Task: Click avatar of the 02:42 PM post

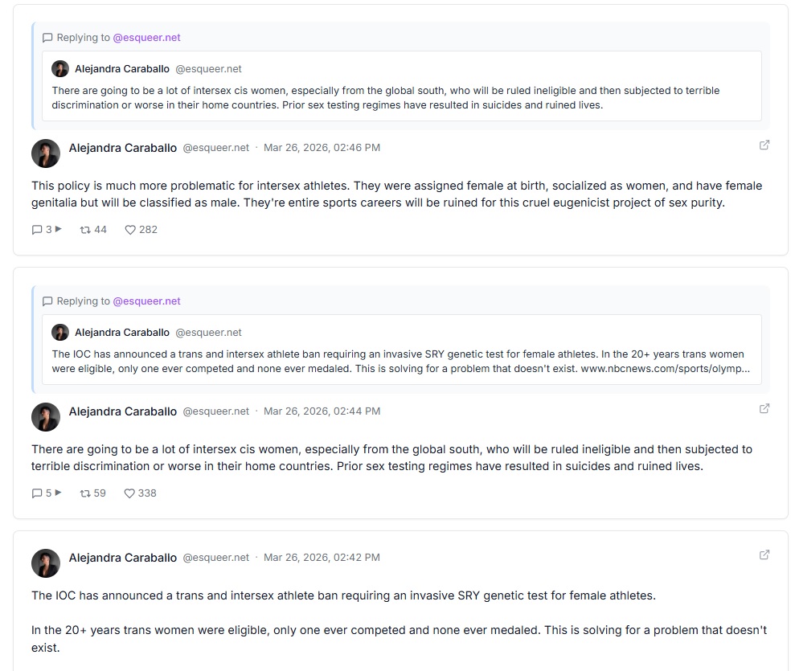Action: pos(46,563)
